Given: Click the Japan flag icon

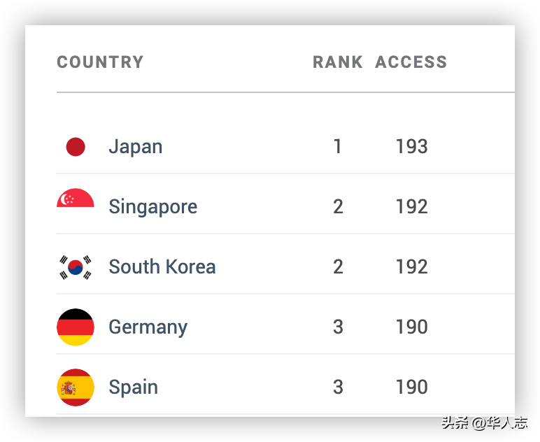Looking at the screenshot, I should 76,147.
